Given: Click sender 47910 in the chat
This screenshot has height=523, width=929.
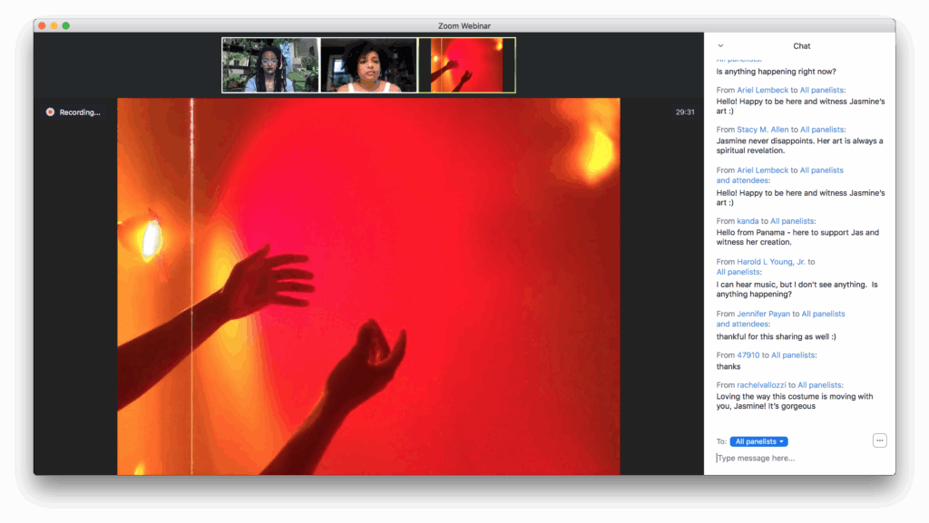Looking at the screenshot, I should (x=748, y=355).
